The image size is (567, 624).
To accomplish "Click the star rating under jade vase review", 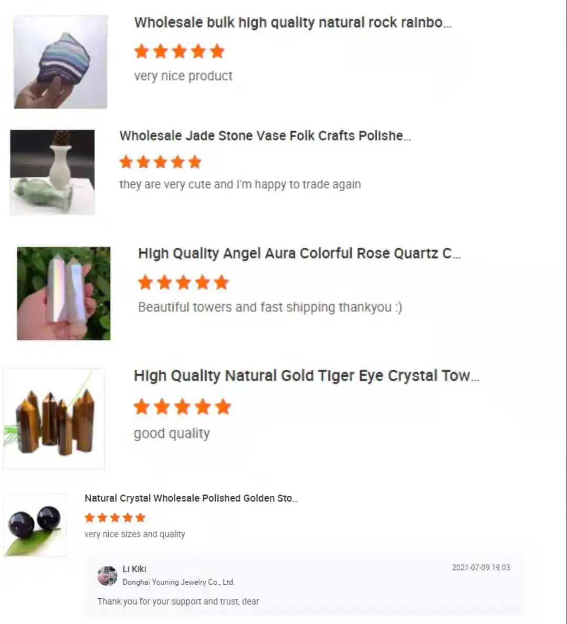I will point(161,162).
